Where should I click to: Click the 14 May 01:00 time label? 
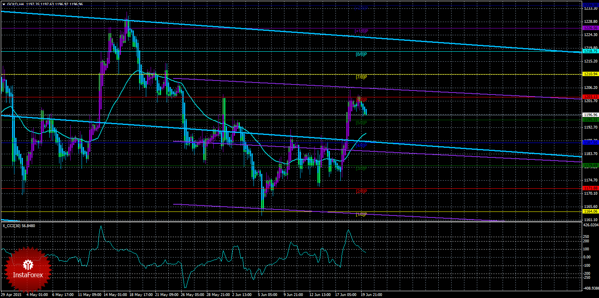(114, 295)
